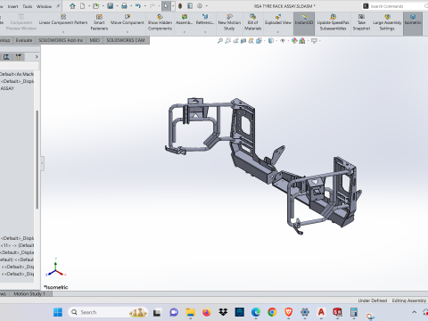The width and height of the screenshot is (428, 321).
Task: Start a New Motion Study
Action: [229, 22]
